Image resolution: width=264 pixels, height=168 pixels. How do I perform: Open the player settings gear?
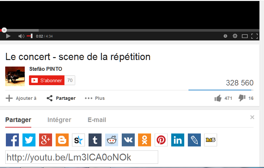(235, 36)
